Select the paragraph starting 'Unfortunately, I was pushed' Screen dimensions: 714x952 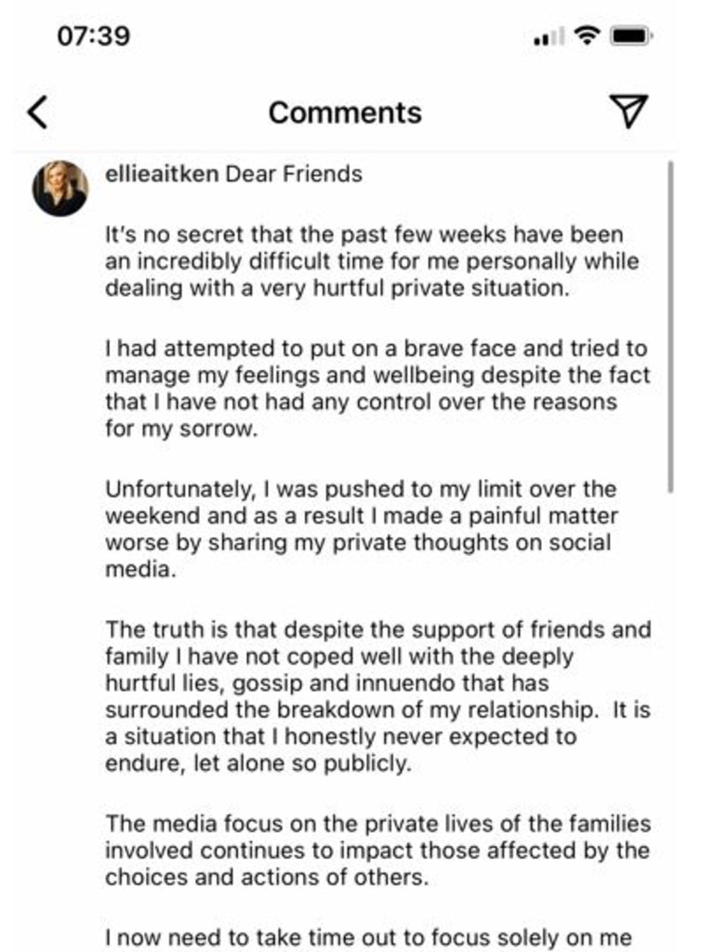362,529
